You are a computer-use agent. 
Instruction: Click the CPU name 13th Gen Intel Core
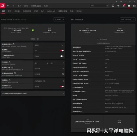(x=87, y=122)
